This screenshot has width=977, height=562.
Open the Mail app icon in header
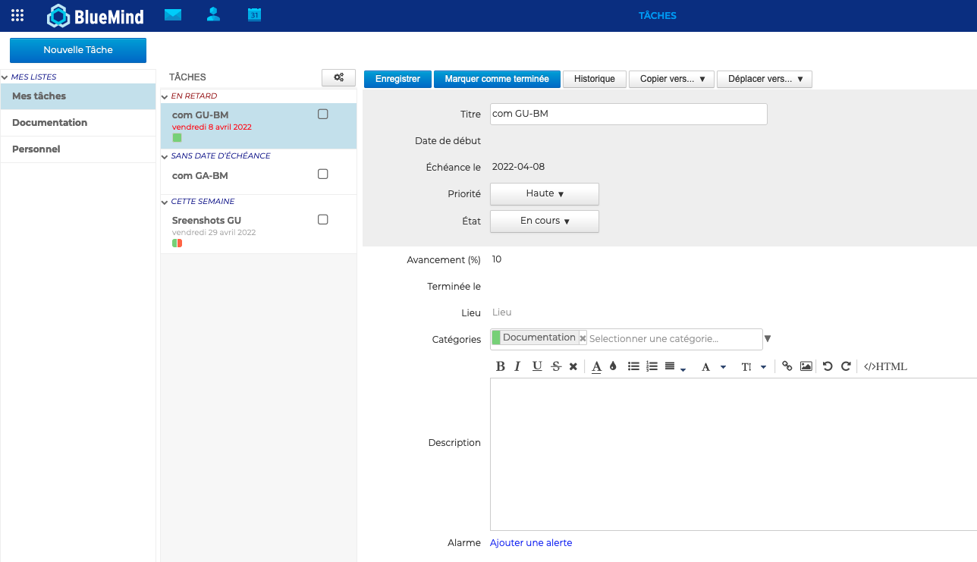coord(173,14)
